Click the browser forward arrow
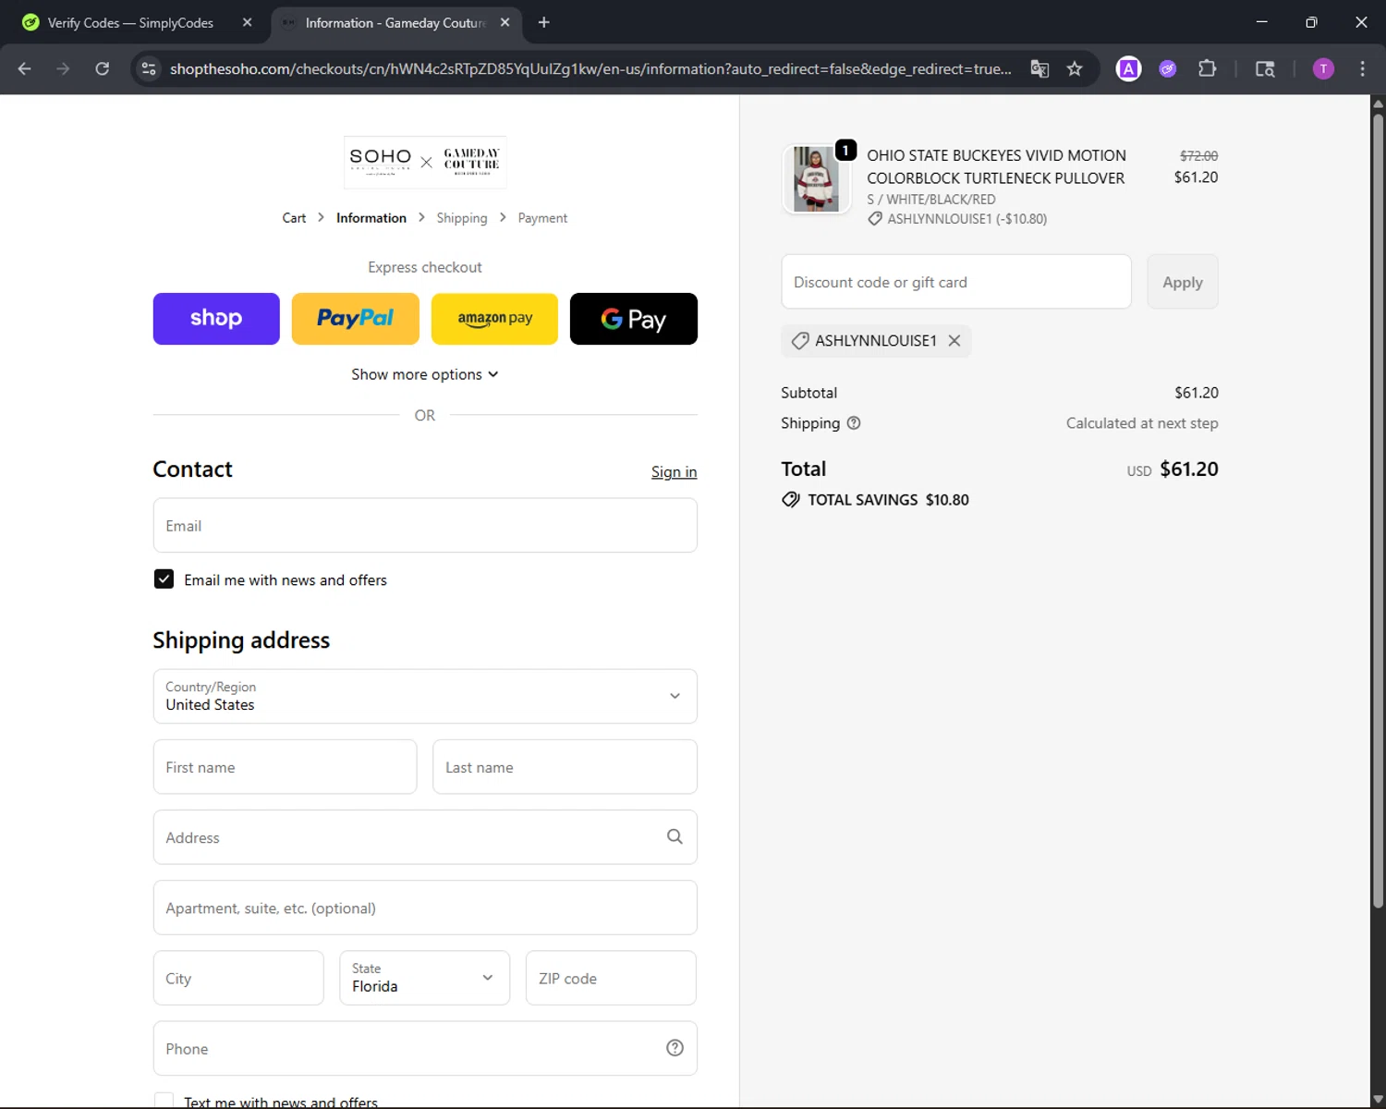1386x1109 pixels. click(63, 68)
